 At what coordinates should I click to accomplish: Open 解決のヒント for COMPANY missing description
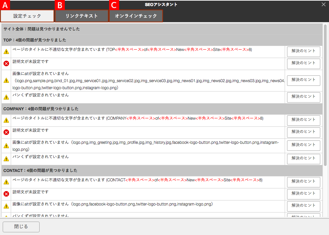coord(303,132)
